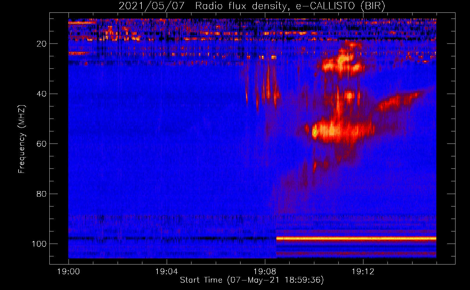The width and height of the screenshot is (470, 290).
Task: Click the "20" frequency tick label
Action: click(42, 44)
